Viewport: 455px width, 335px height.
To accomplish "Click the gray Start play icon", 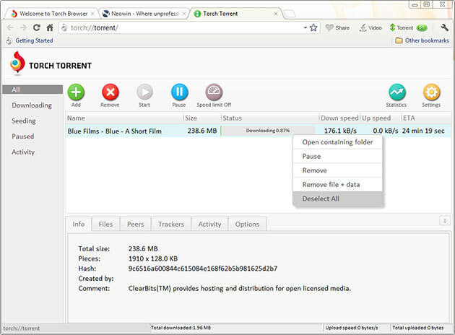I will pos(144,92).
